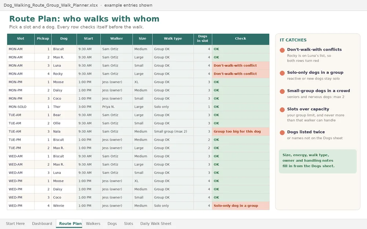367x229 pixels.
Task: Click the Size column header
Action: pos(142,39)
